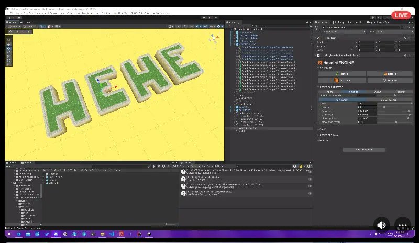Toggle Gizmos sphere icon in scene toolbar
This screenshot has width=419, height=243.
click(x=219, y=27)
